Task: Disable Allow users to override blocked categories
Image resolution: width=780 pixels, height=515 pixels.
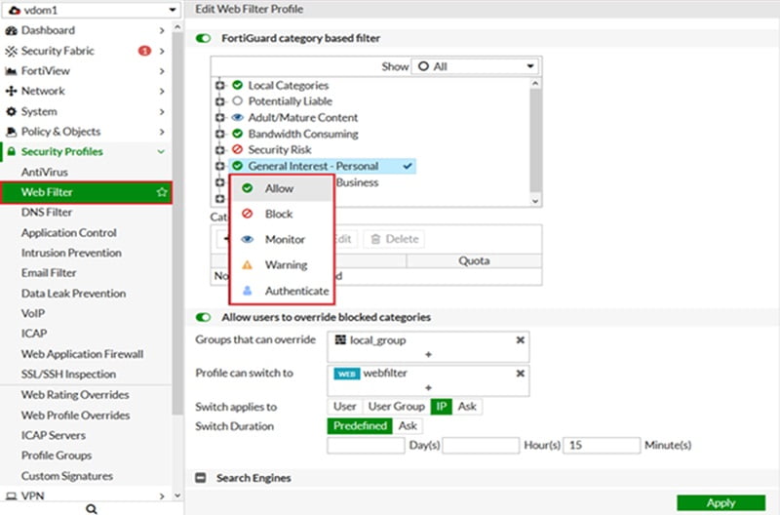Action: click(204, 317)
